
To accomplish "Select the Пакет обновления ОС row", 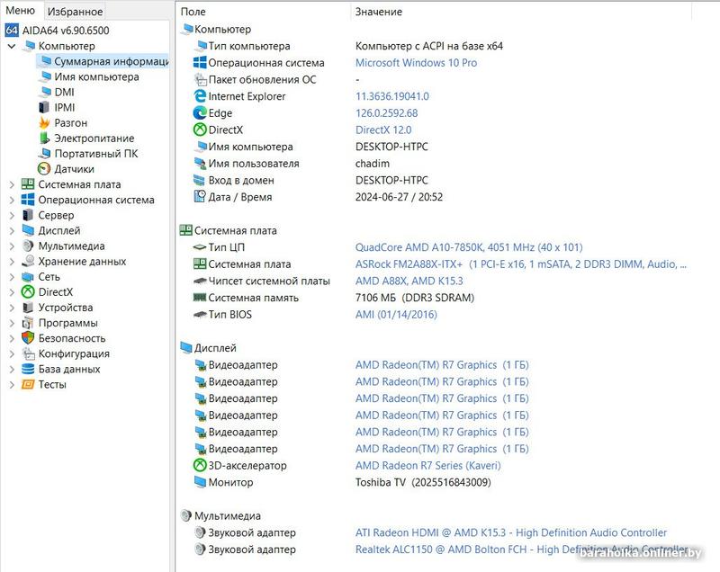I will [276, 79].
